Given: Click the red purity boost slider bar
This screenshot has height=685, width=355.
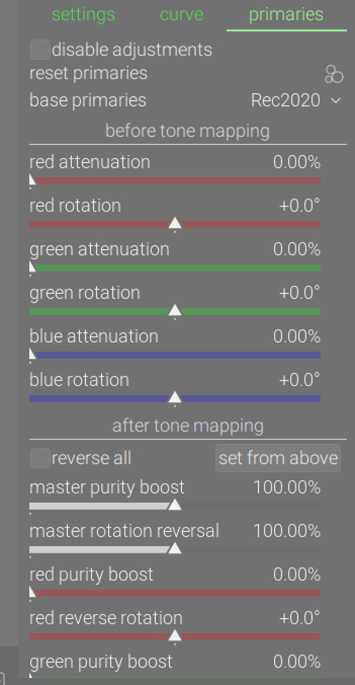Looking at the screenshot, I should click(x=175, y=593).
